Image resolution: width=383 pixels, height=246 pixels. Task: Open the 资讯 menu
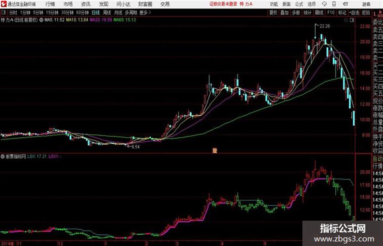tap(86, 4)
